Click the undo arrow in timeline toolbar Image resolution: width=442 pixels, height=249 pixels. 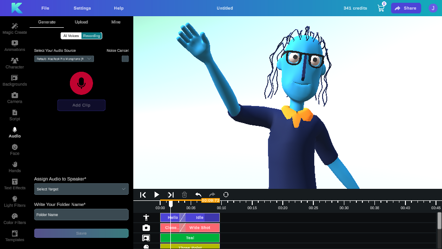pyautogui.click(x=198, y=195)
